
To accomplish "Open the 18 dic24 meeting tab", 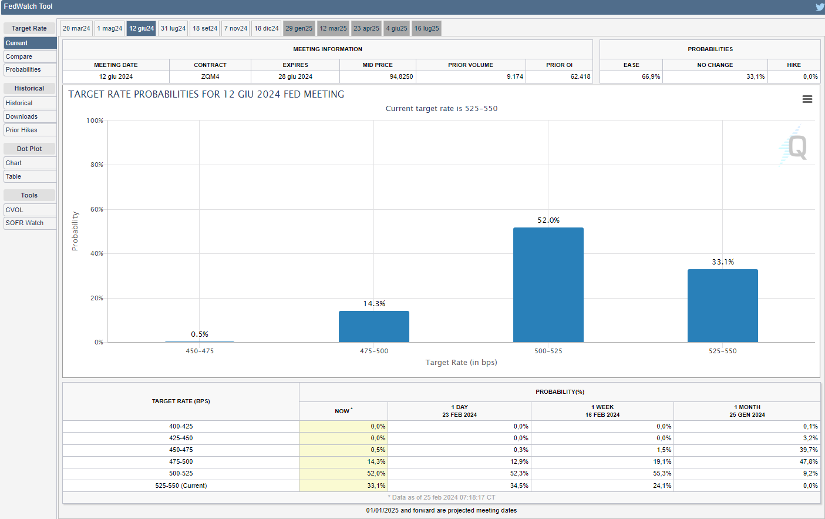I will click(x=267, y=28).
